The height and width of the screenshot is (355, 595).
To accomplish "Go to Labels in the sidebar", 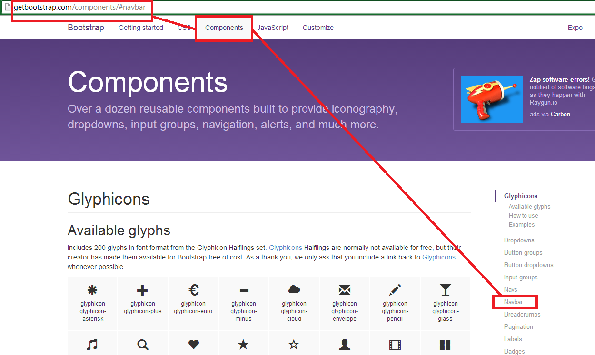I will pos(513,339).
